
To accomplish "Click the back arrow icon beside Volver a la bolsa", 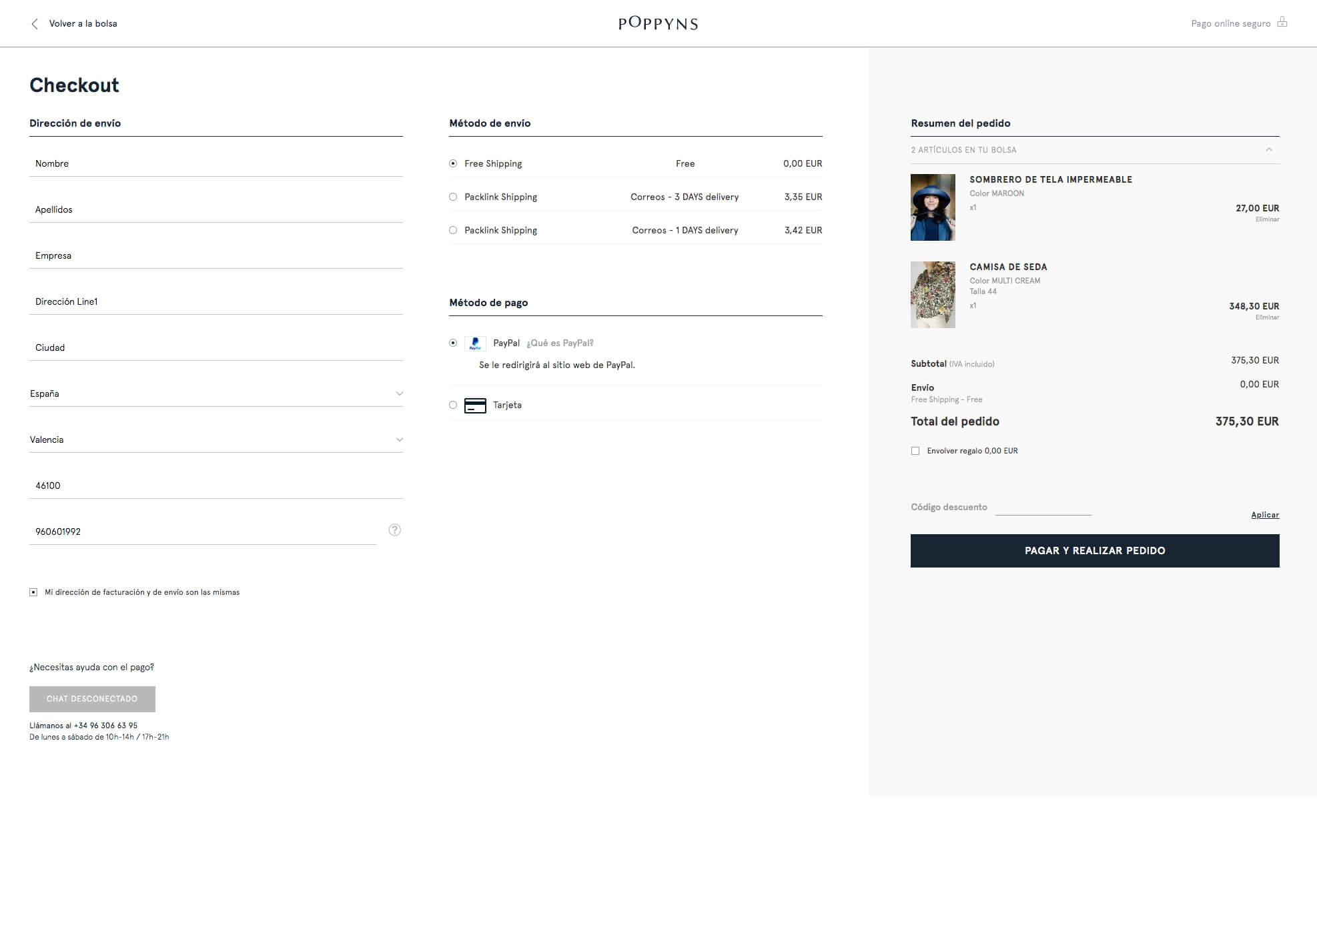I will (35, 24).
